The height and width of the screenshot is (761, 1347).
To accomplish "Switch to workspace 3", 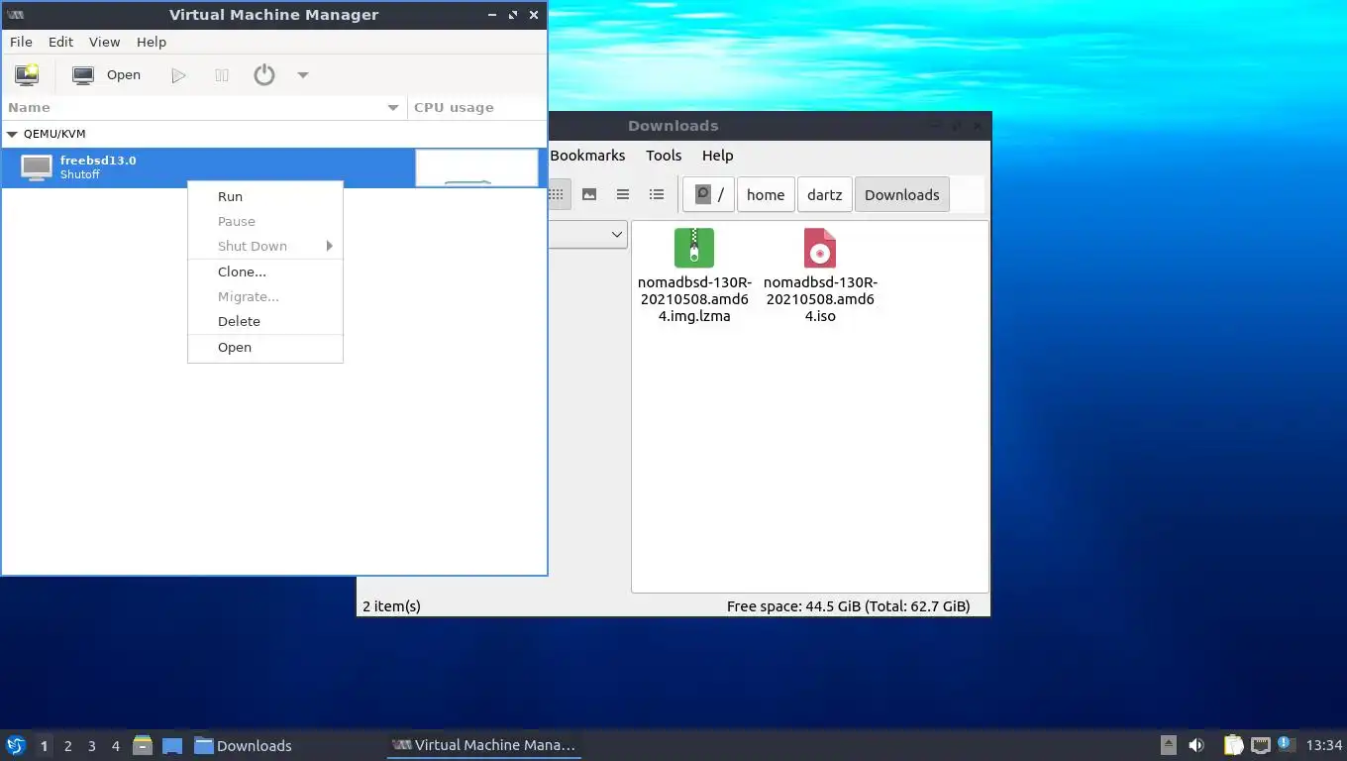I will coord(91,745).
